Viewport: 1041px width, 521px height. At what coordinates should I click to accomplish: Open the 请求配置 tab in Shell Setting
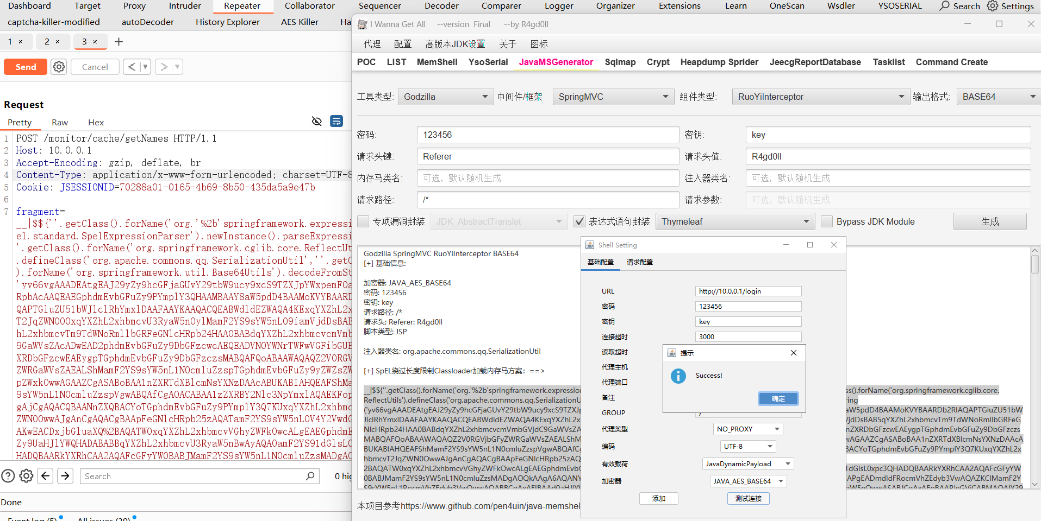pos(640,262)
